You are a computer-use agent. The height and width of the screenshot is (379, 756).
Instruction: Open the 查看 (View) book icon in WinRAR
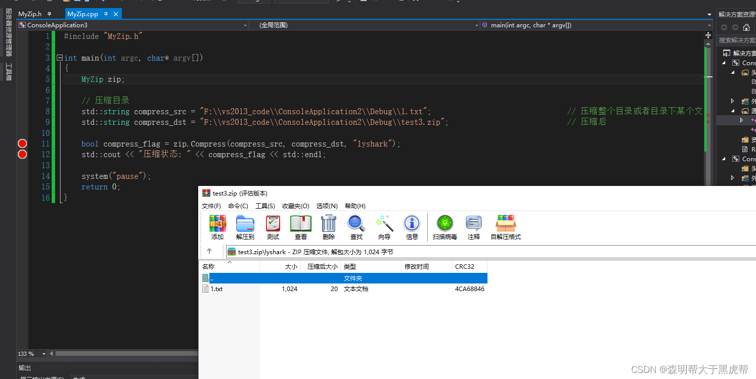pyautogui.click(x=301, y=223)
